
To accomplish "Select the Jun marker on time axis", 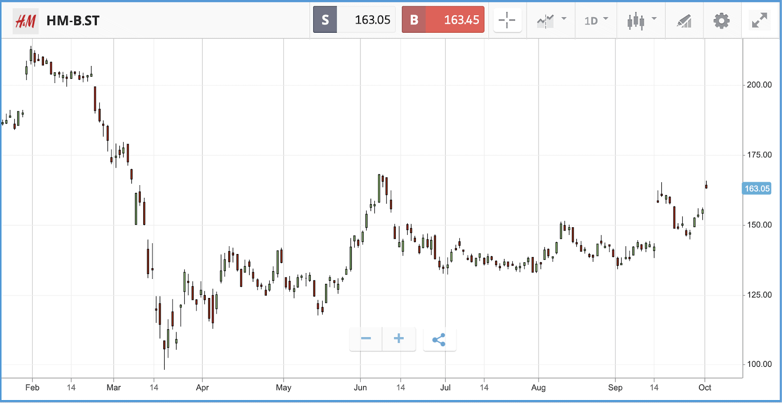I will click(360, 387).
